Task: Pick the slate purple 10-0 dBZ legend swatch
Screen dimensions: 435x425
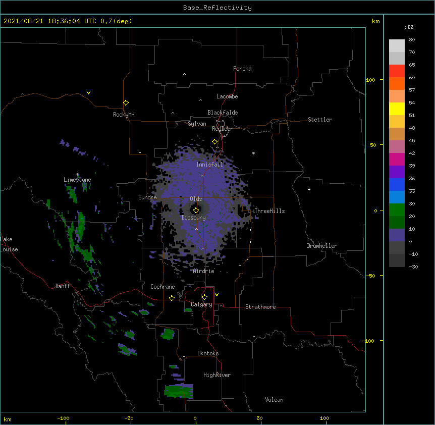Action: (397, 235)
